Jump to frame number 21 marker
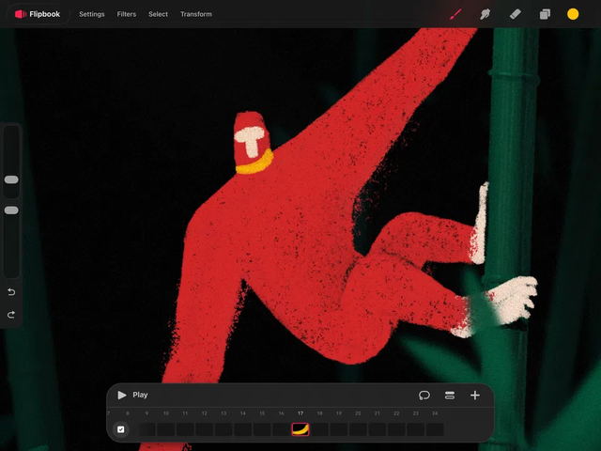This screenshot has width=601, height=451. click(x=378, y=413)
